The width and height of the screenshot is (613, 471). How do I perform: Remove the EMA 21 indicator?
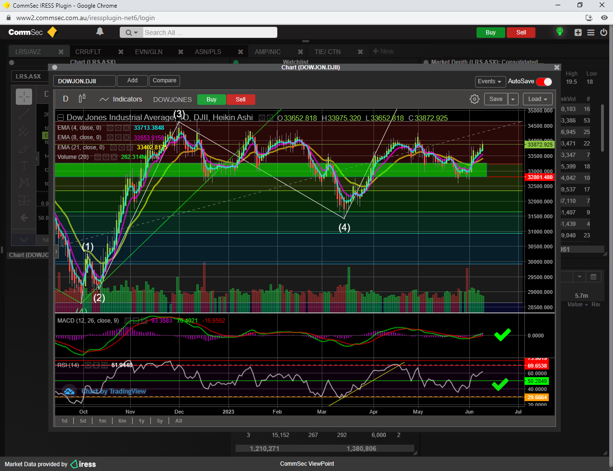[x=130, y=147]
